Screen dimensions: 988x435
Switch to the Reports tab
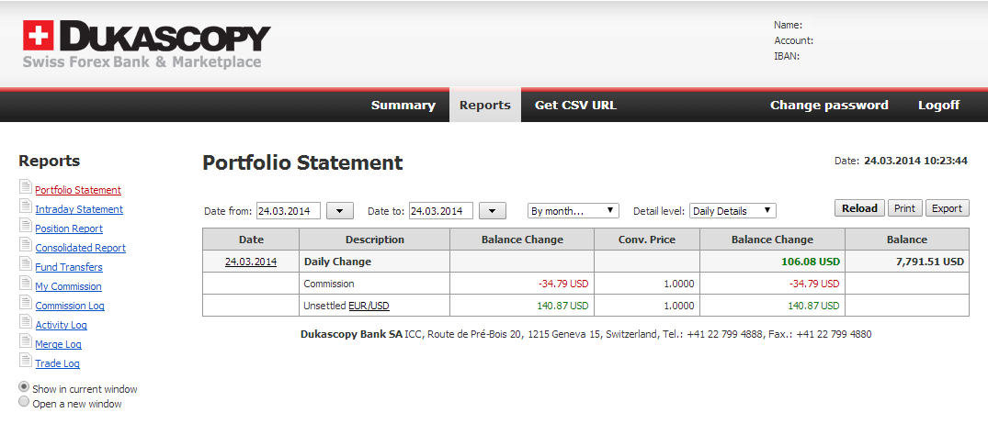pos(485,106)
